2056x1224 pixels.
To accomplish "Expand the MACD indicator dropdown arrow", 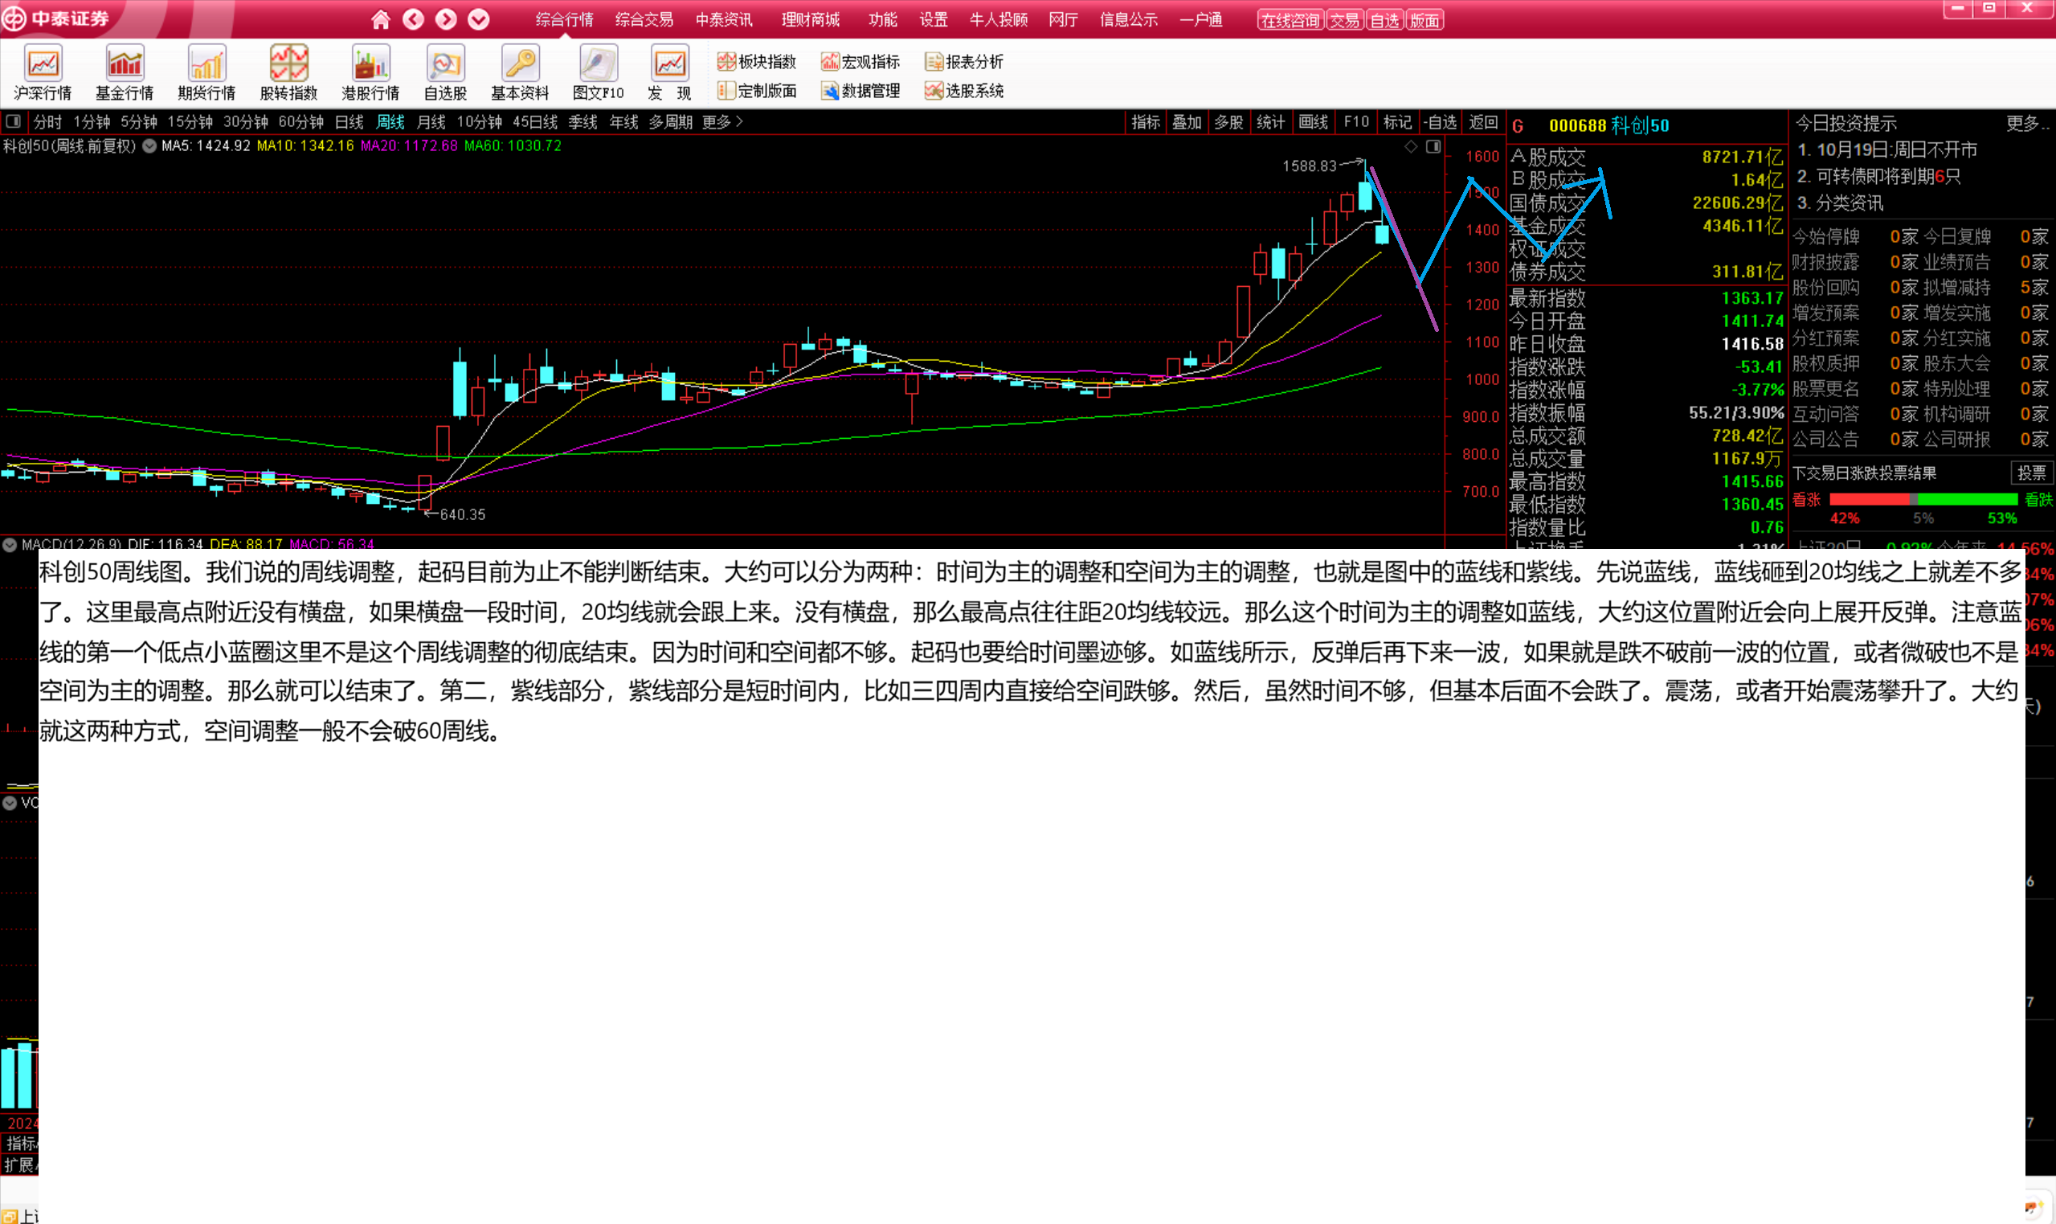I will pos(10,545).
